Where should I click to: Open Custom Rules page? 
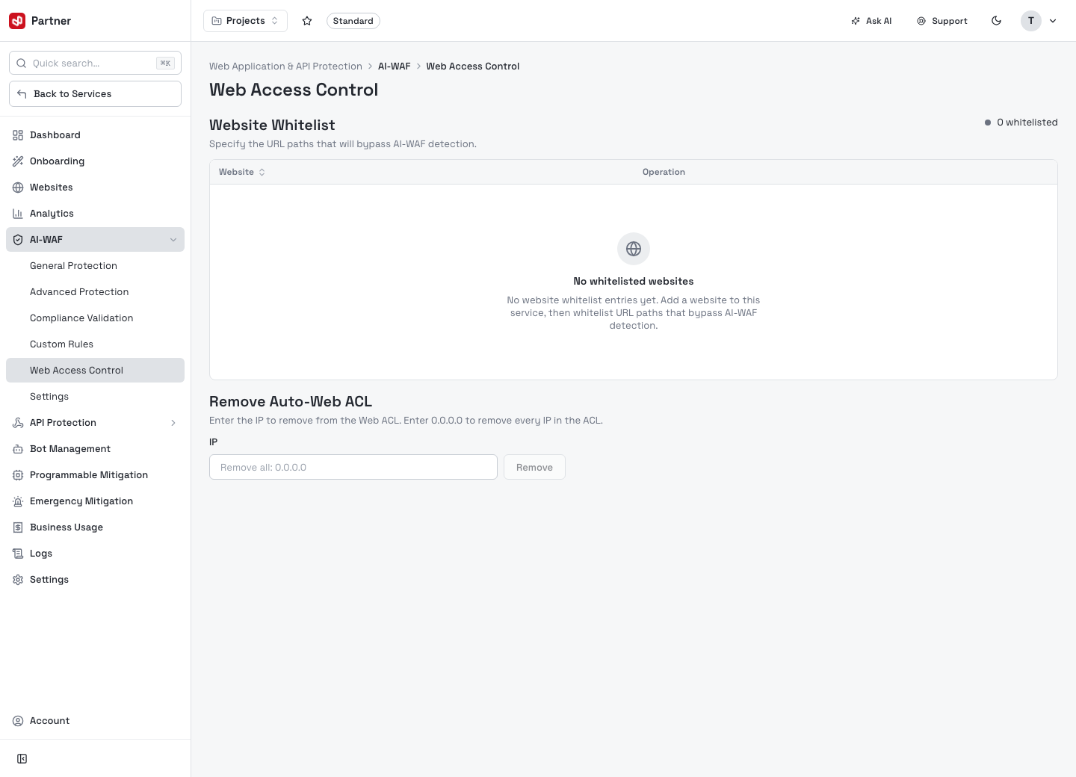(95, 344)
